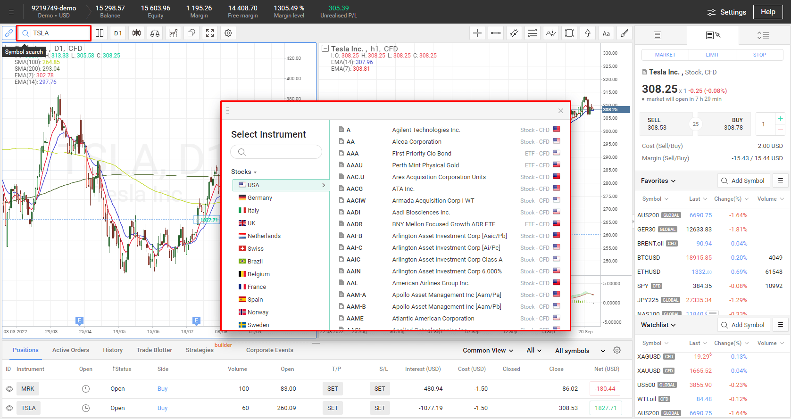Open the hamburger main menu
Screen dimensions: 791x419
11,12
